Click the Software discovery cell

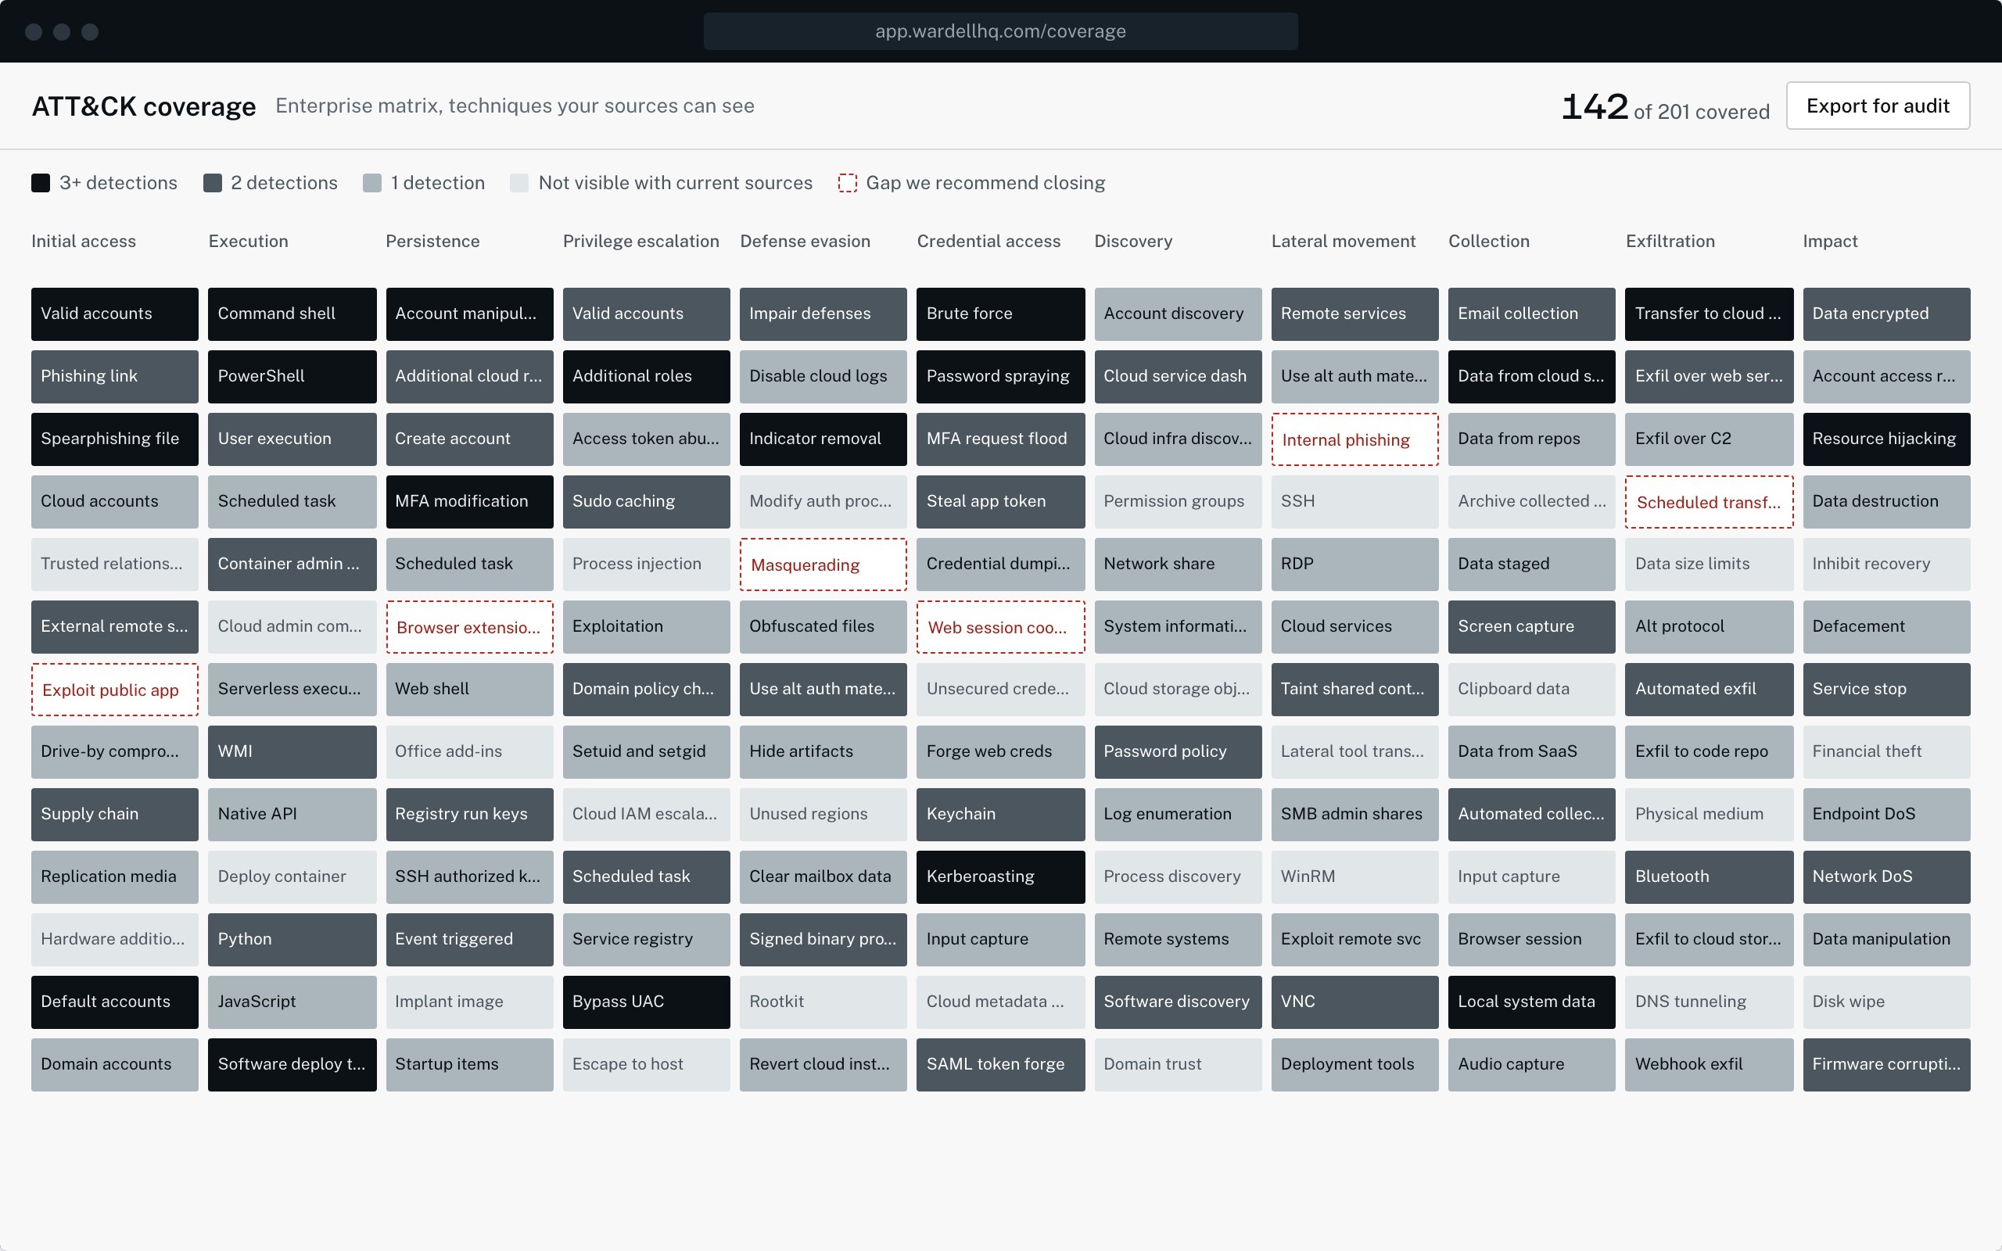point(1178,1002)
